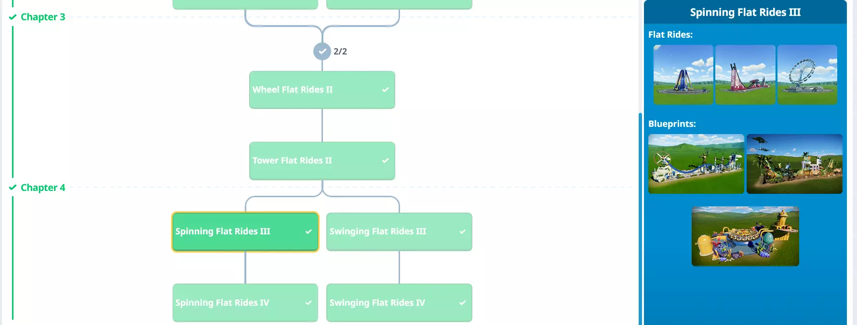Open the tilted white wheel ride thumbnail
The height and width of the screenshot is (325, 857).
click(807, 75)
